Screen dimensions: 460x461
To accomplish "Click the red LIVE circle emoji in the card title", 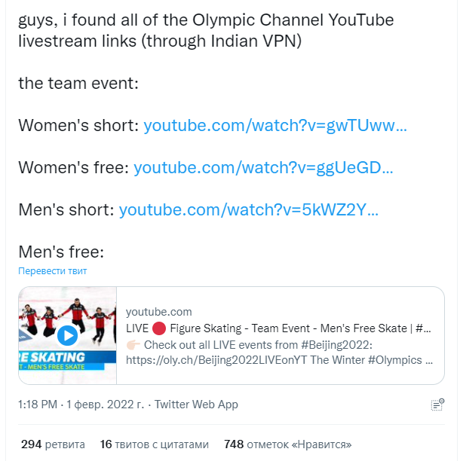I will [158, 328].
